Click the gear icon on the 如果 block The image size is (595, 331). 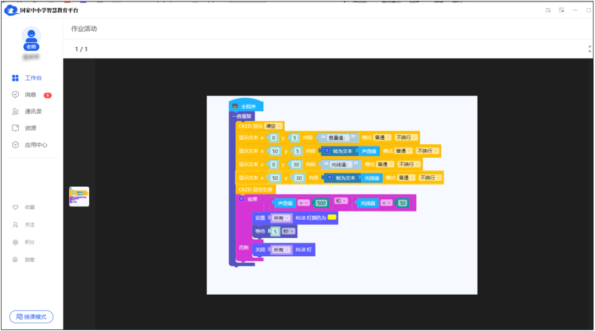point(241,198)
